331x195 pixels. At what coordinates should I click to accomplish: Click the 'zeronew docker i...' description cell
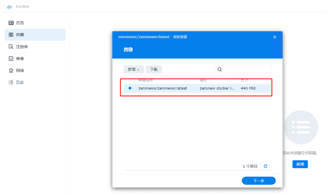(217, 88)
